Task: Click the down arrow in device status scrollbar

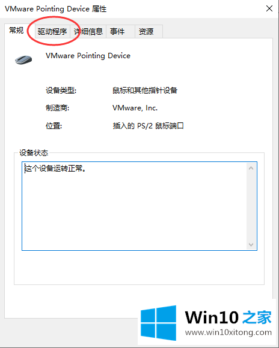Action: click(x=251, y=245)
